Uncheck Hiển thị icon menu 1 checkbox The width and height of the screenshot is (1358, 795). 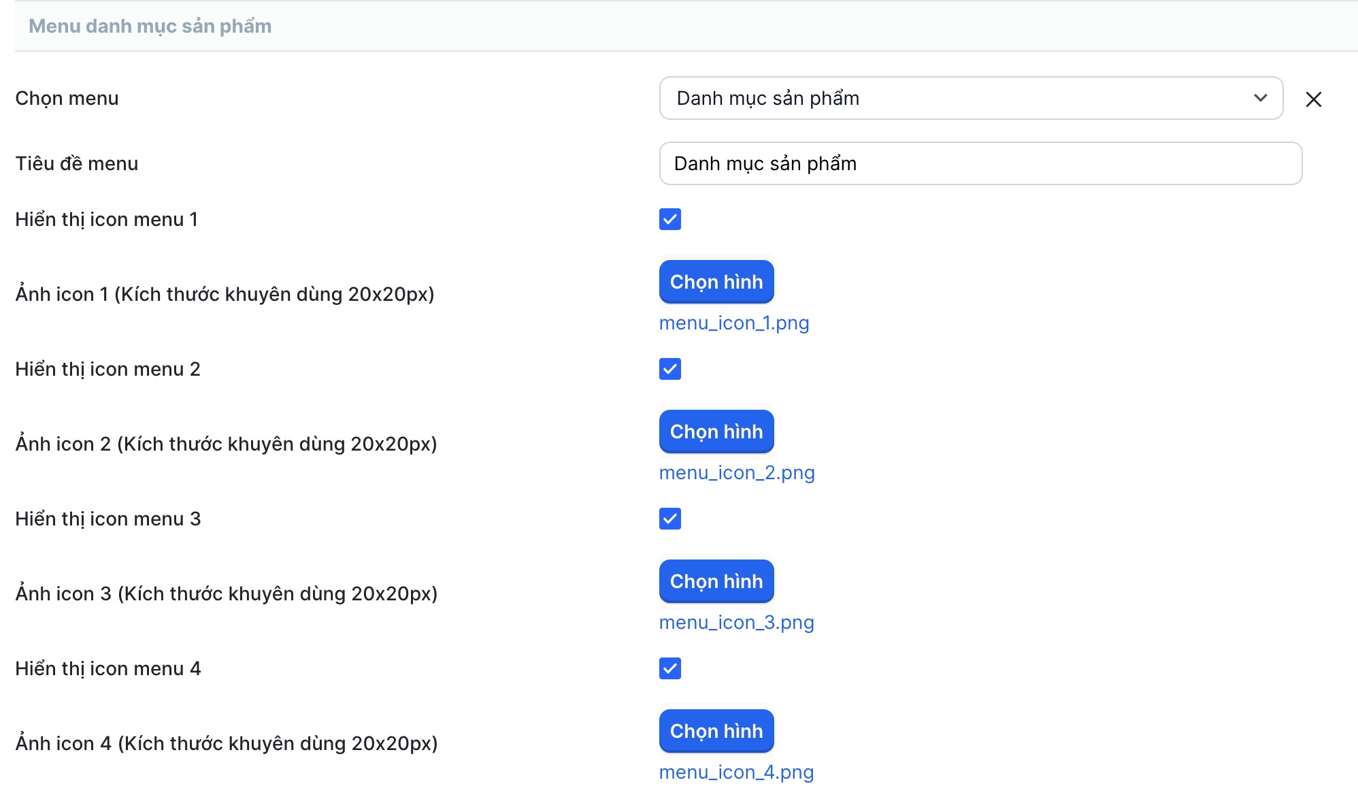[670, 219]
